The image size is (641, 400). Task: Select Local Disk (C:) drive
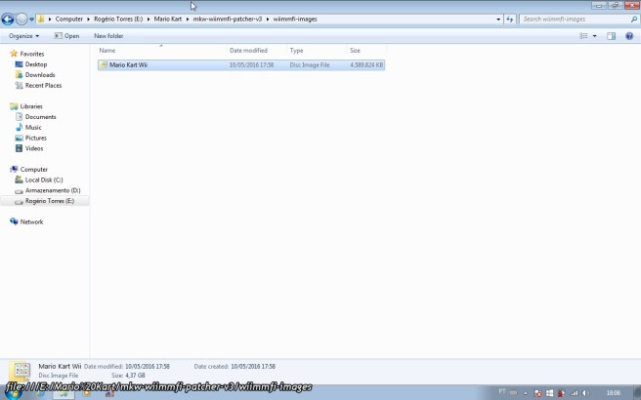coord(44,180)
